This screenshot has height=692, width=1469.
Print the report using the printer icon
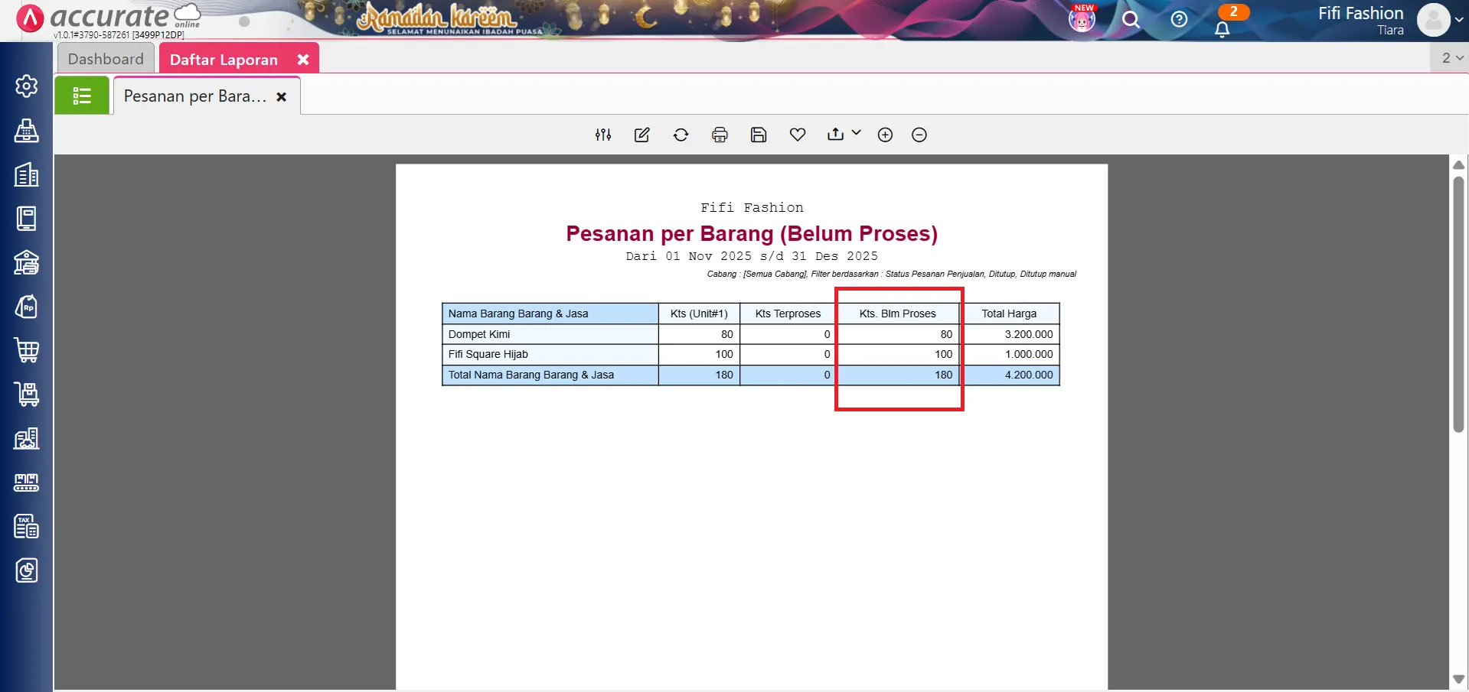[720, 135]
